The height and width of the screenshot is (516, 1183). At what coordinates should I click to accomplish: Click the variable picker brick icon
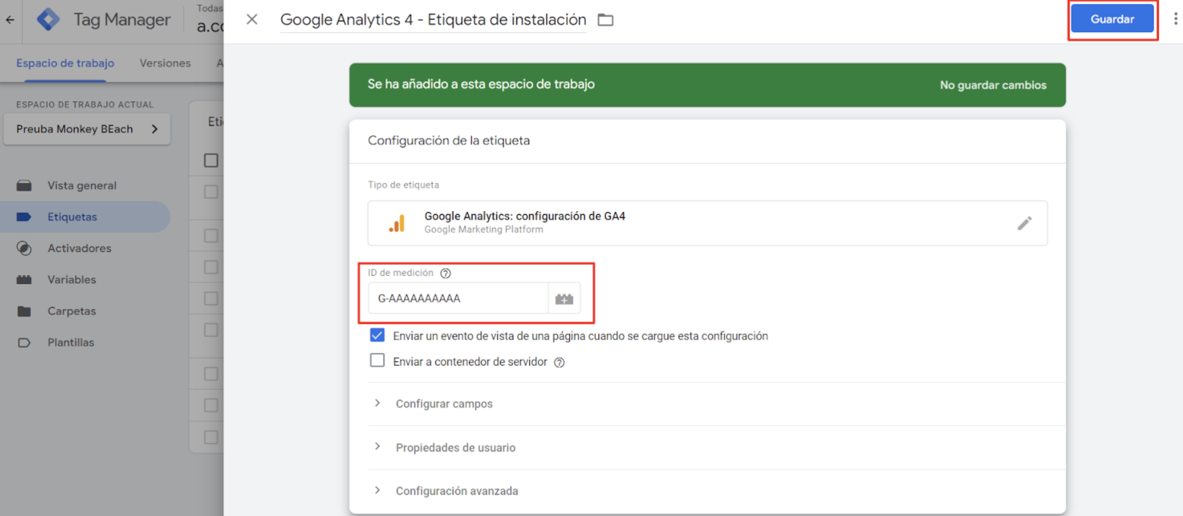tap(564, 299)
